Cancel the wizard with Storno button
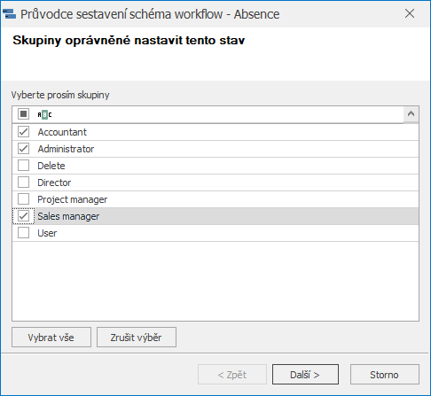 click(385, 374)
